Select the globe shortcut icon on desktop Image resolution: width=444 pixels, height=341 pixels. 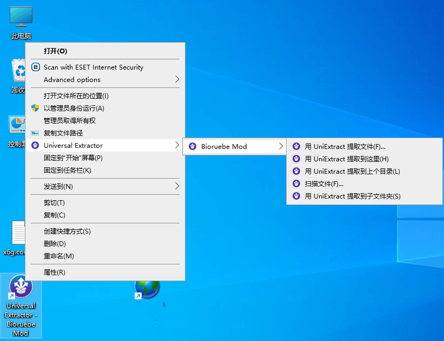tap(147, 289)
